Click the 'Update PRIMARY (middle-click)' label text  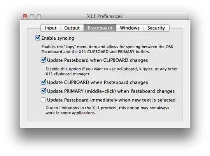(81, 91)
